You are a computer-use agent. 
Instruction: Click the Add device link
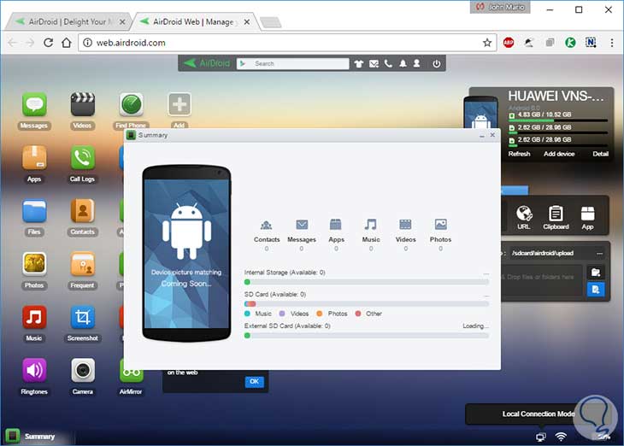[x=559, y=154]
